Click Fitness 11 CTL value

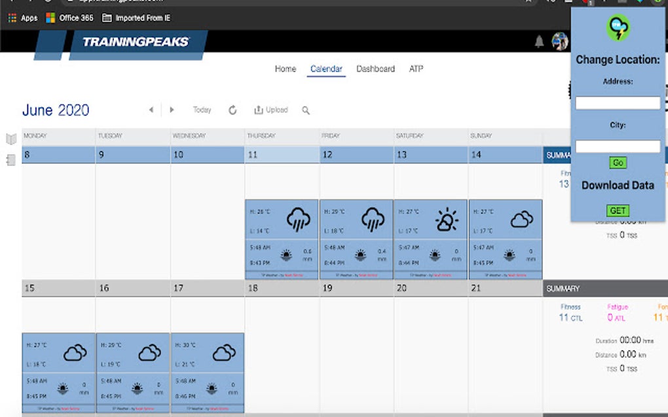click(x=570, y=318)
